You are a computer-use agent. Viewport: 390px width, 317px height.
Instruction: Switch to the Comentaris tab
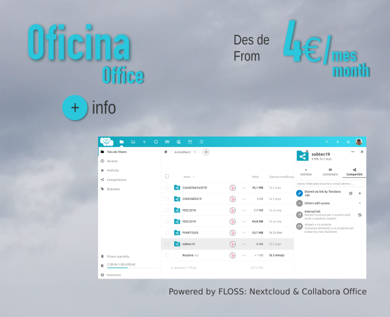330,172
